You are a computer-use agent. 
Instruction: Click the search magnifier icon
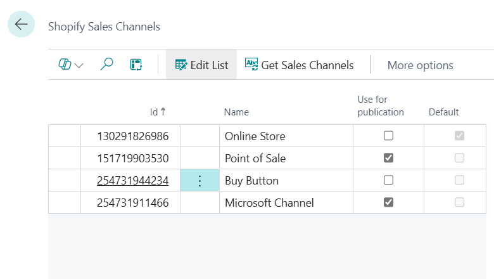[x=107, y=65]
